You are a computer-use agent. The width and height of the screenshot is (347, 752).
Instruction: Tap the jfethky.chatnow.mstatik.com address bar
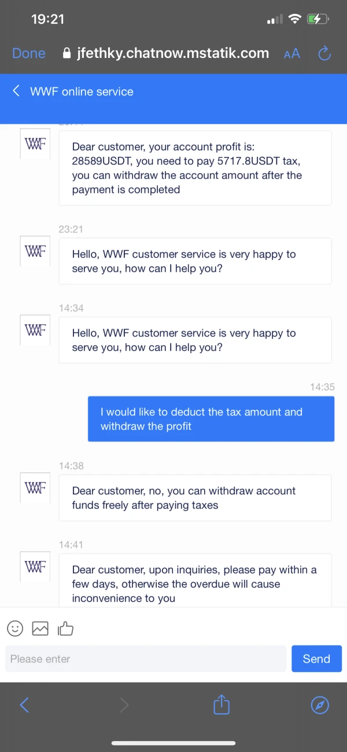(x=172, y=53)
